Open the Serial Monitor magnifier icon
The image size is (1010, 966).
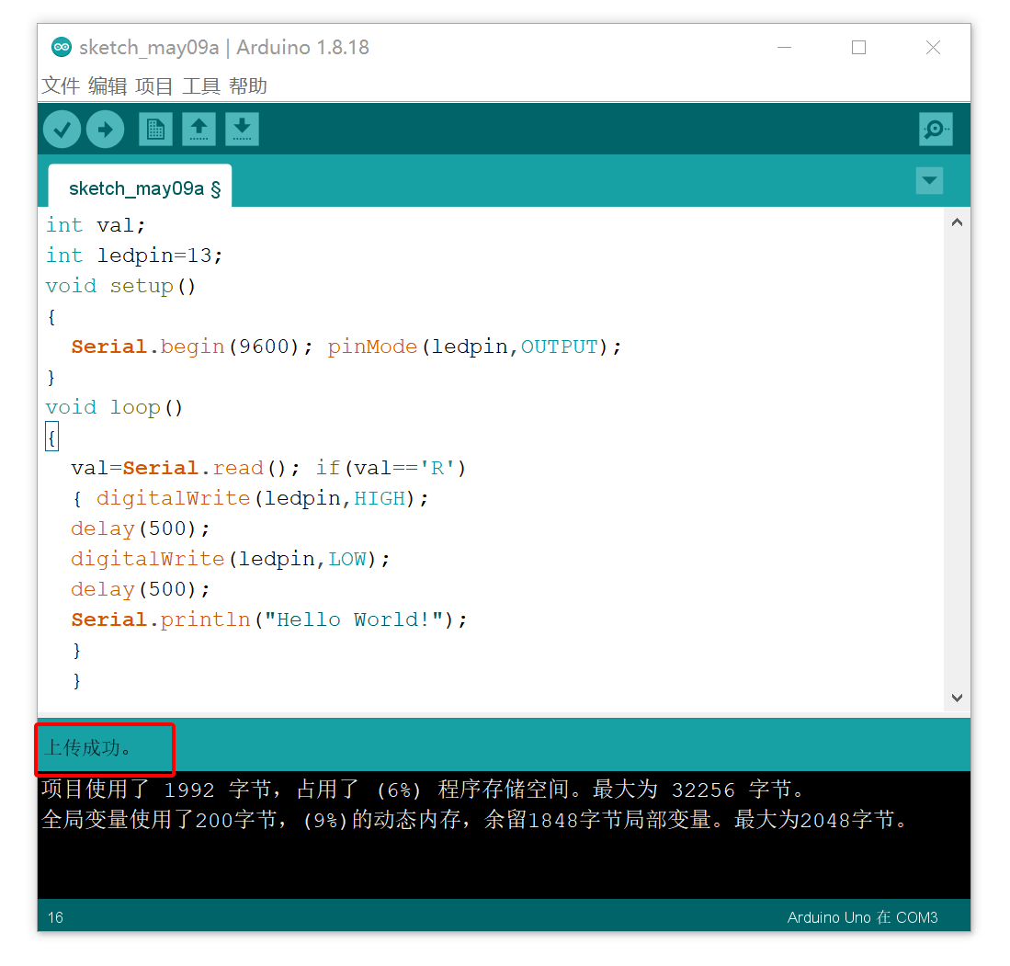pos(936,129)
